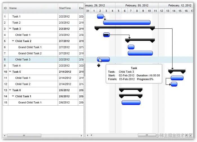Collapse the Task 3 tree row
This screenshot has width=197, height=142.
tap(10, 28)
